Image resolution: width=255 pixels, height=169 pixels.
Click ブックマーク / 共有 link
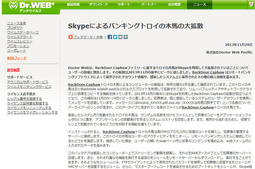coord(88,37)
